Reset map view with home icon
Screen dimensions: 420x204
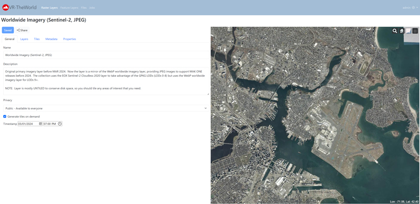(x=402, y=31)
